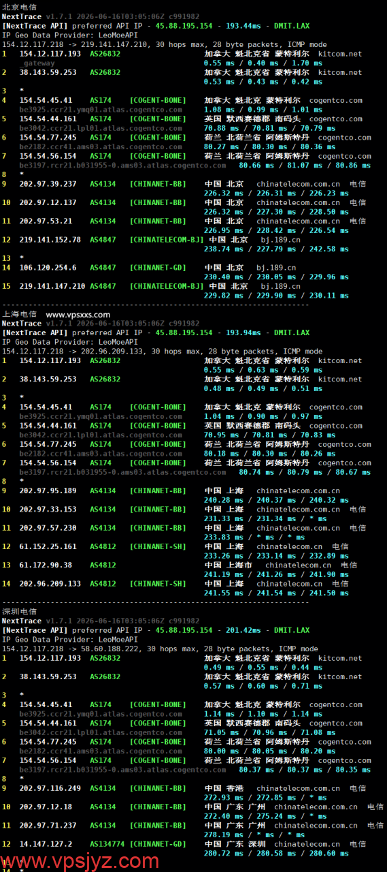Click the _gateway hostname under hop 1
387x872 pixels.
[x=37, y=63]
